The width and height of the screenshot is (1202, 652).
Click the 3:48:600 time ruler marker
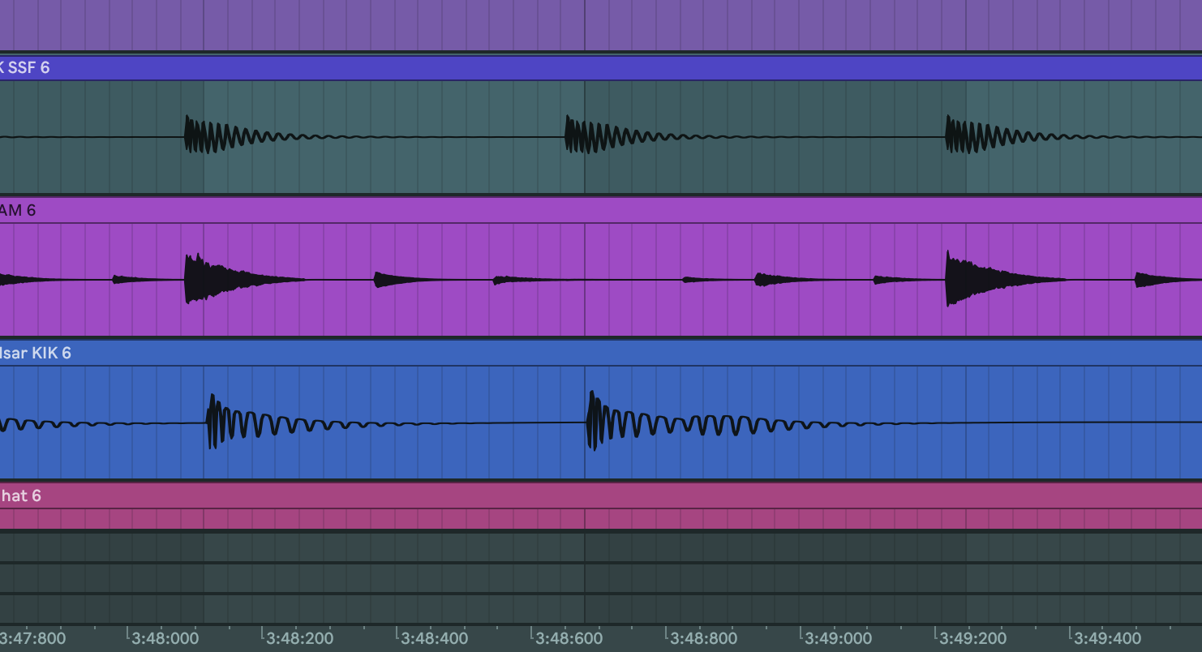click(x=569, y=638)
